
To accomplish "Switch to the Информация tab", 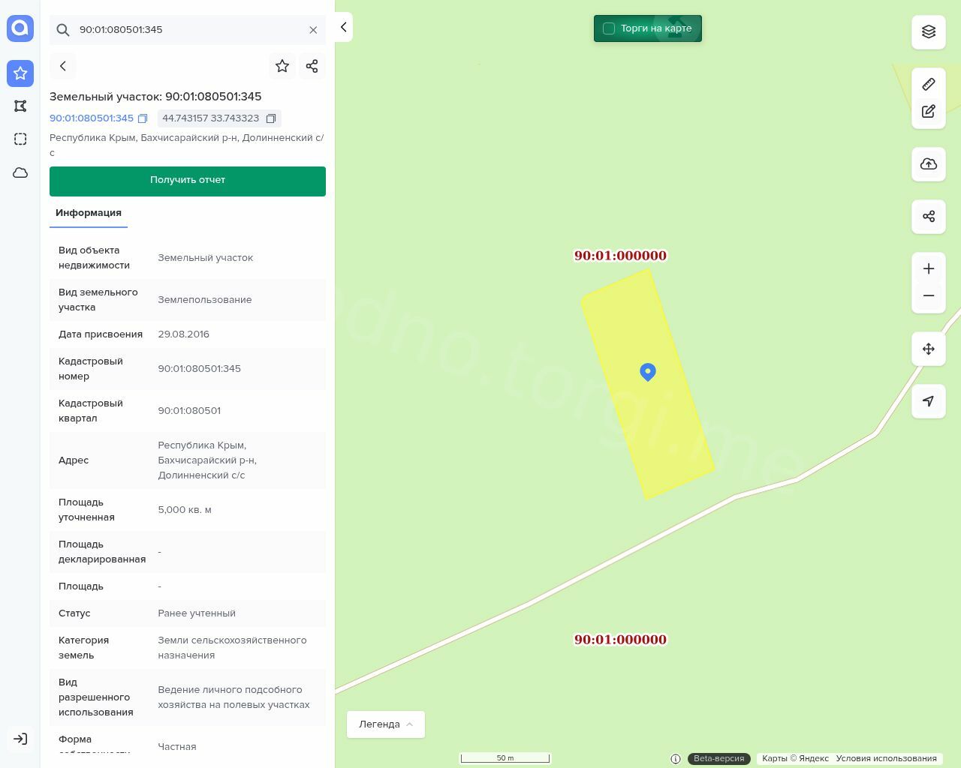I will point(89,213).
